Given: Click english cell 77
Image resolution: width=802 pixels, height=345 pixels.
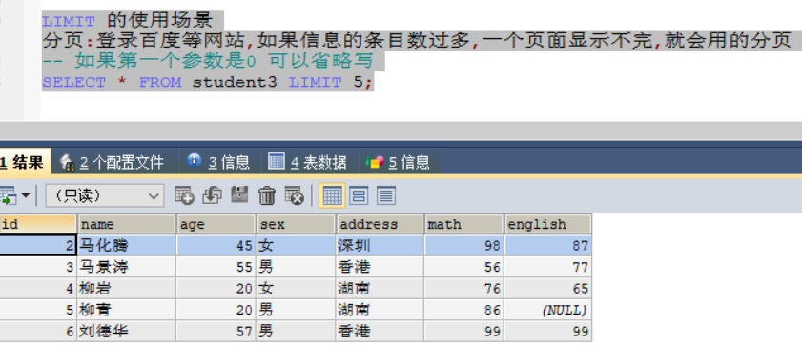Looking at the screenshot, I should 547,267.
